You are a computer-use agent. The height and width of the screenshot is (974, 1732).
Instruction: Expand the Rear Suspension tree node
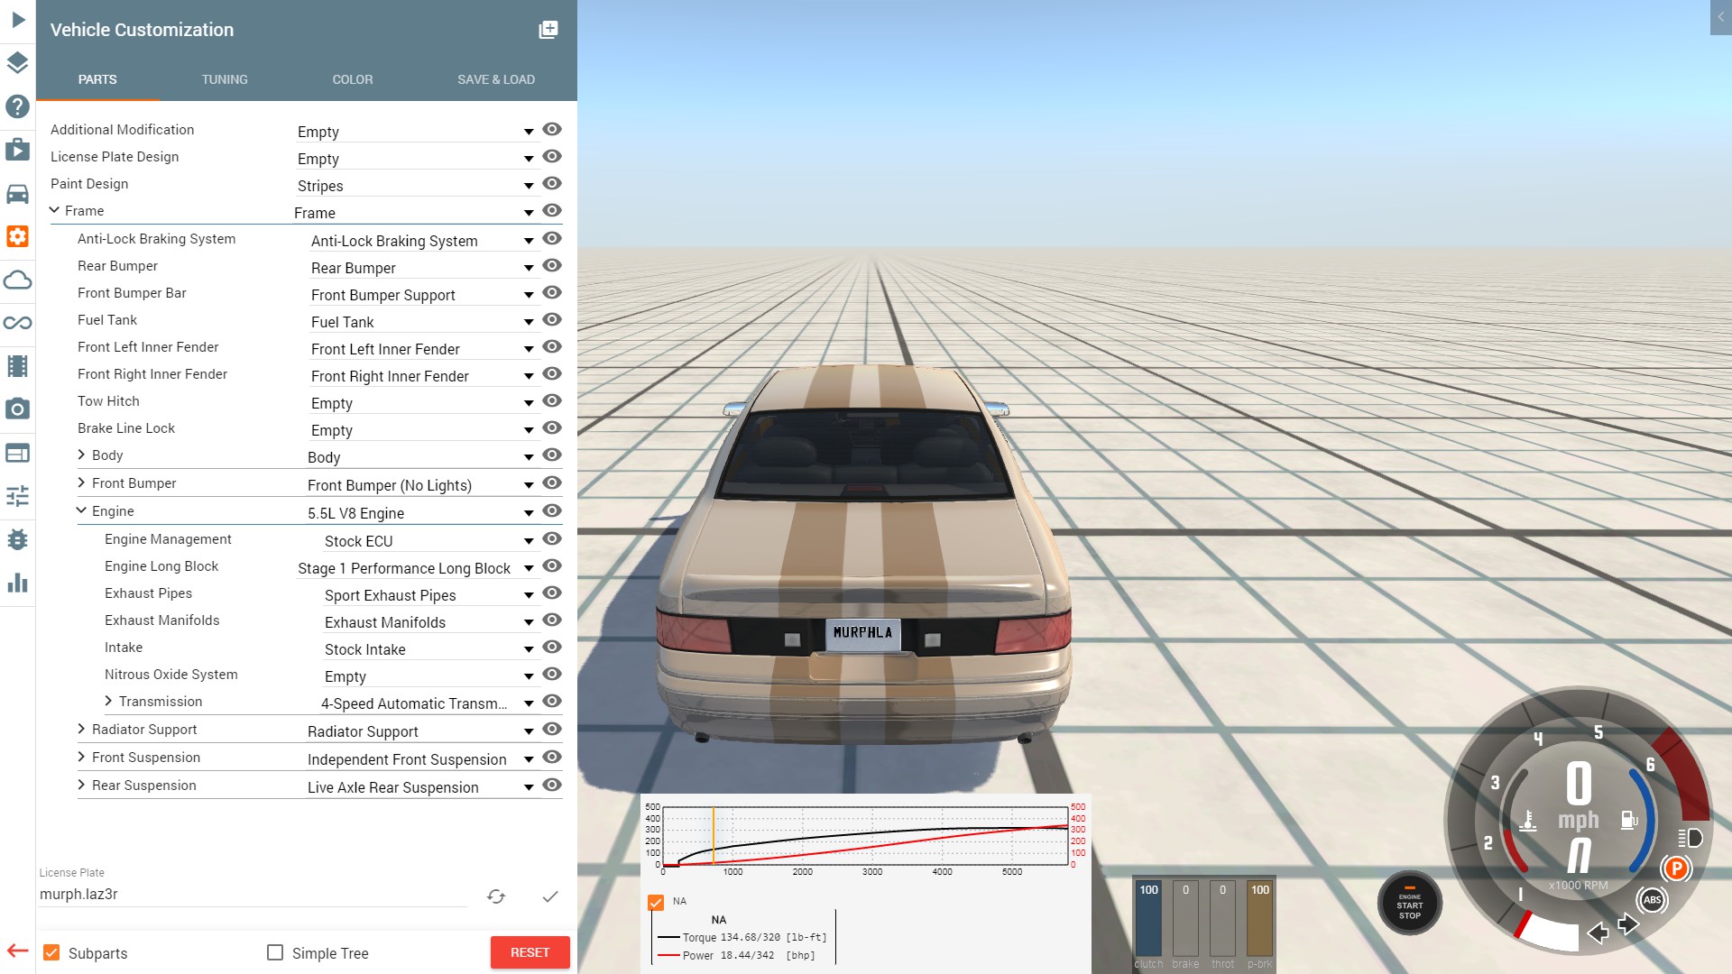81,786
